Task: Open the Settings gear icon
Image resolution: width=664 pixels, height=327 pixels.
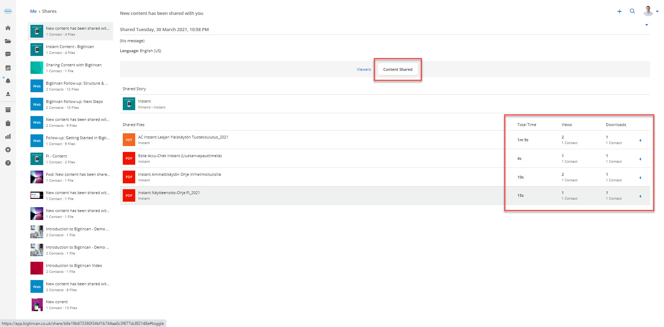Action: tap(8, 150)
